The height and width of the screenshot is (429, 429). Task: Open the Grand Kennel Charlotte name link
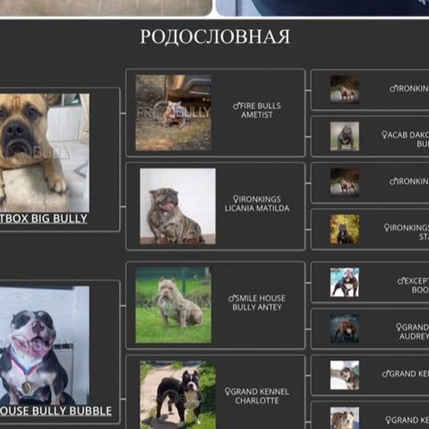point(257,396)
